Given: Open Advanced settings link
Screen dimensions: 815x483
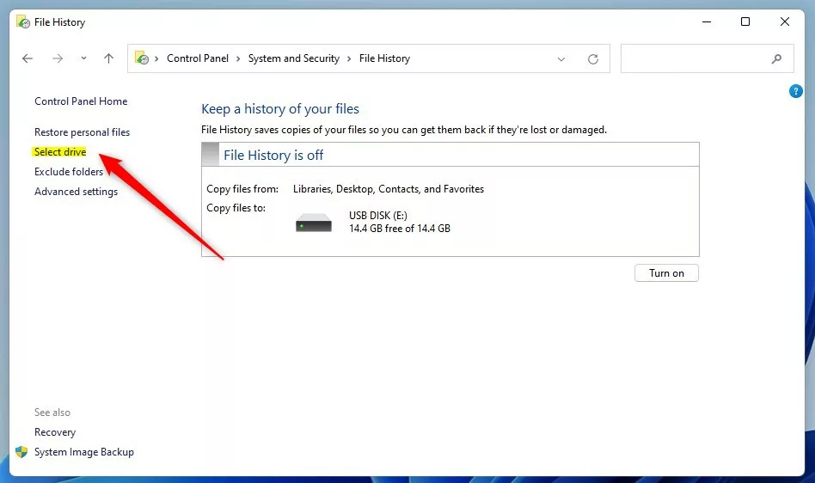Looking at the screenshot, I should point(76,192).
